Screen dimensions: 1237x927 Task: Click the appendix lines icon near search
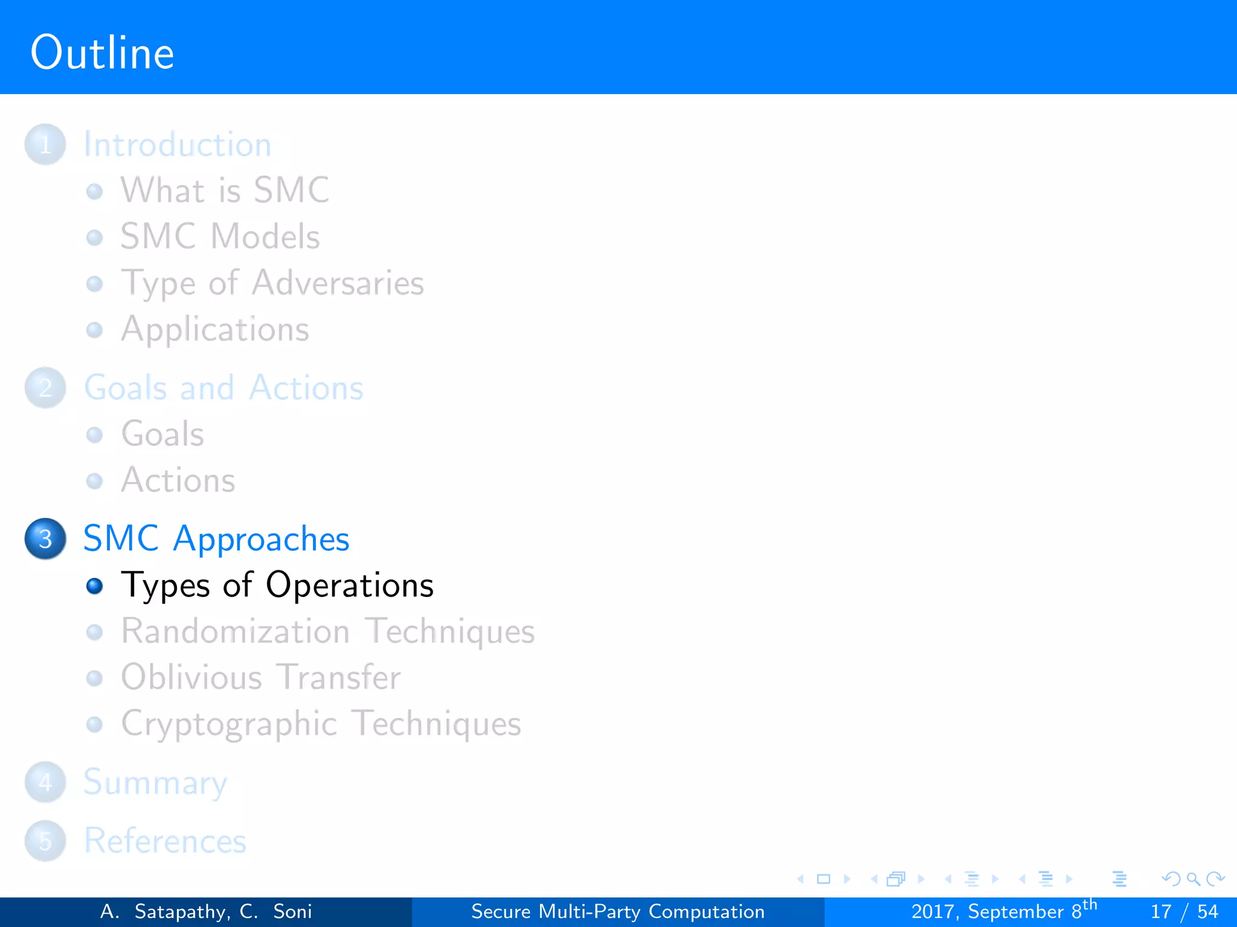click(x=1119, y=879)
